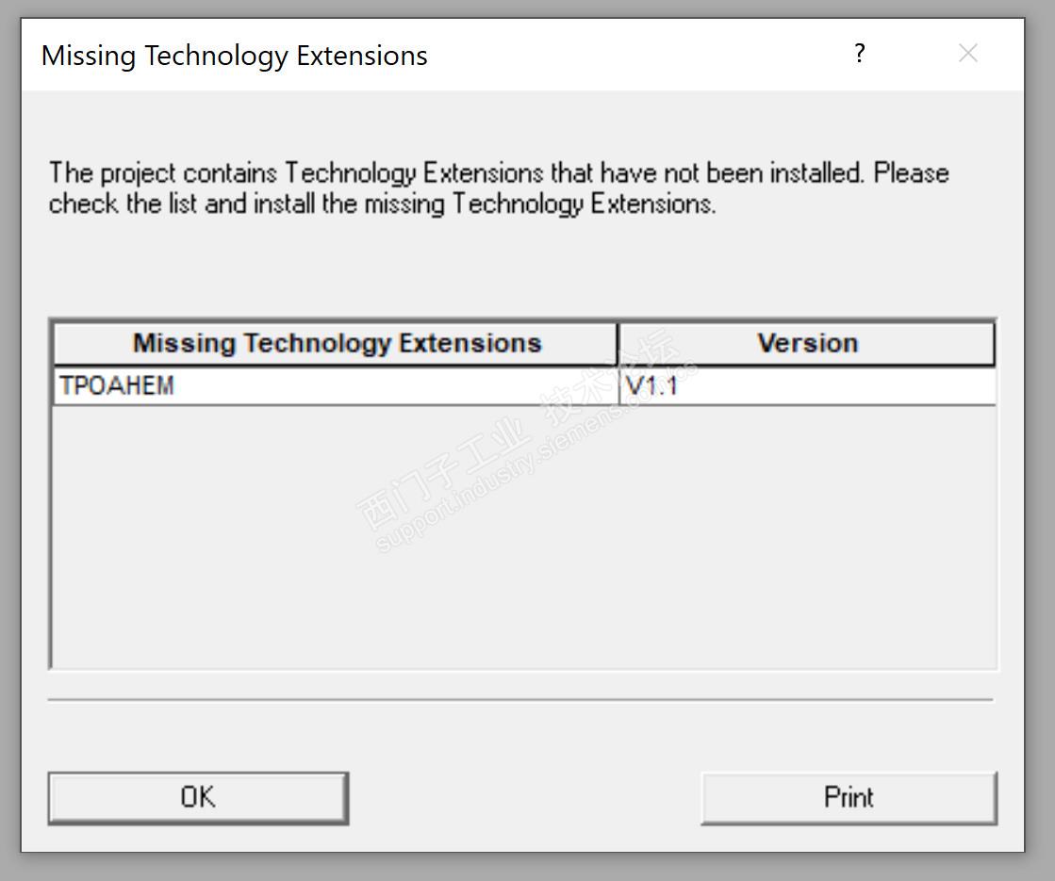The width and height of the screenshot is (1055, 881).
Task: Open help via the question mark icon
Action: tap(859, 55)
